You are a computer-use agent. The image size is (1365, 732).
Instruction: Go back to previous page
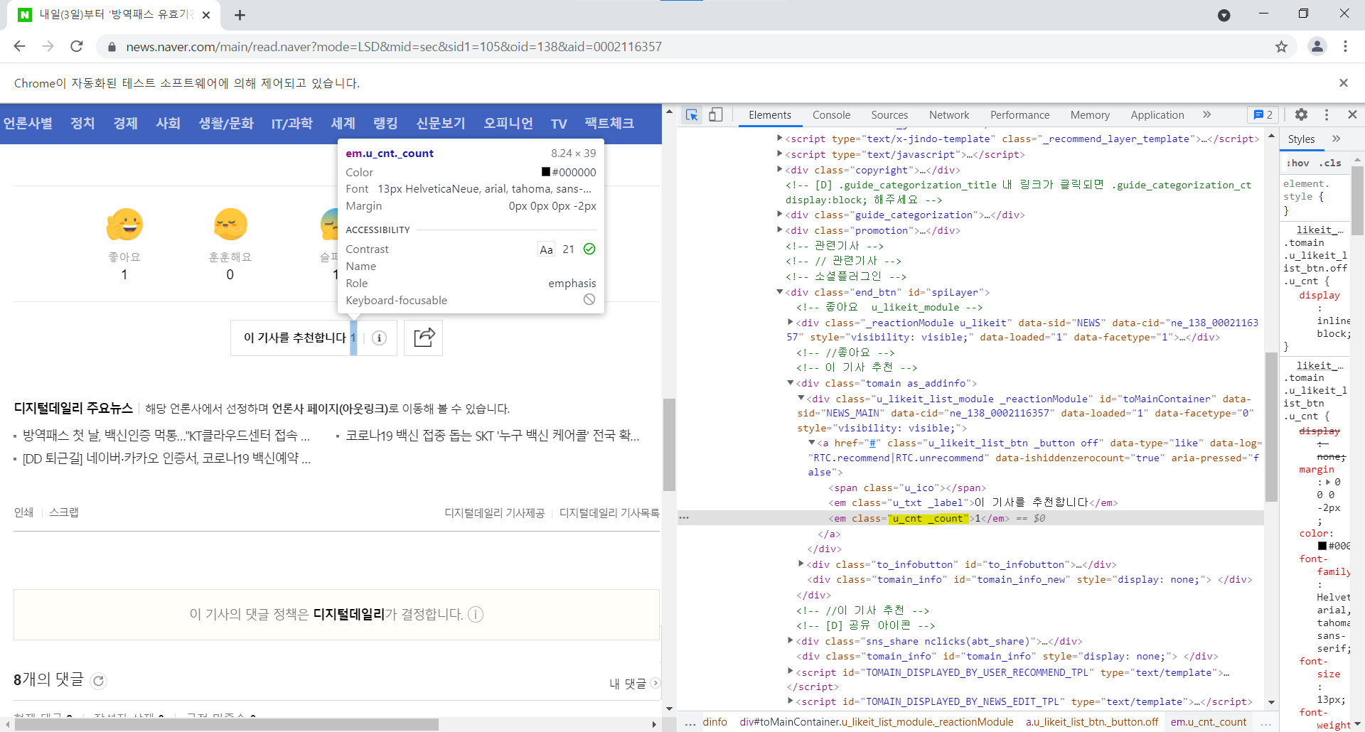tap(19, 47)
